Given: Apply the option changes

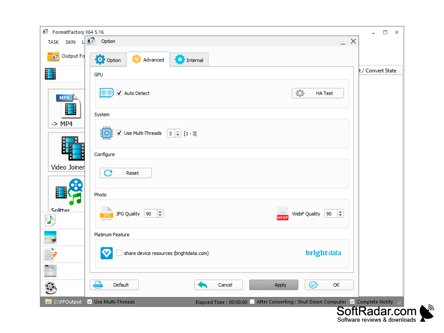Looking at the screenshot, I should 274,285.
